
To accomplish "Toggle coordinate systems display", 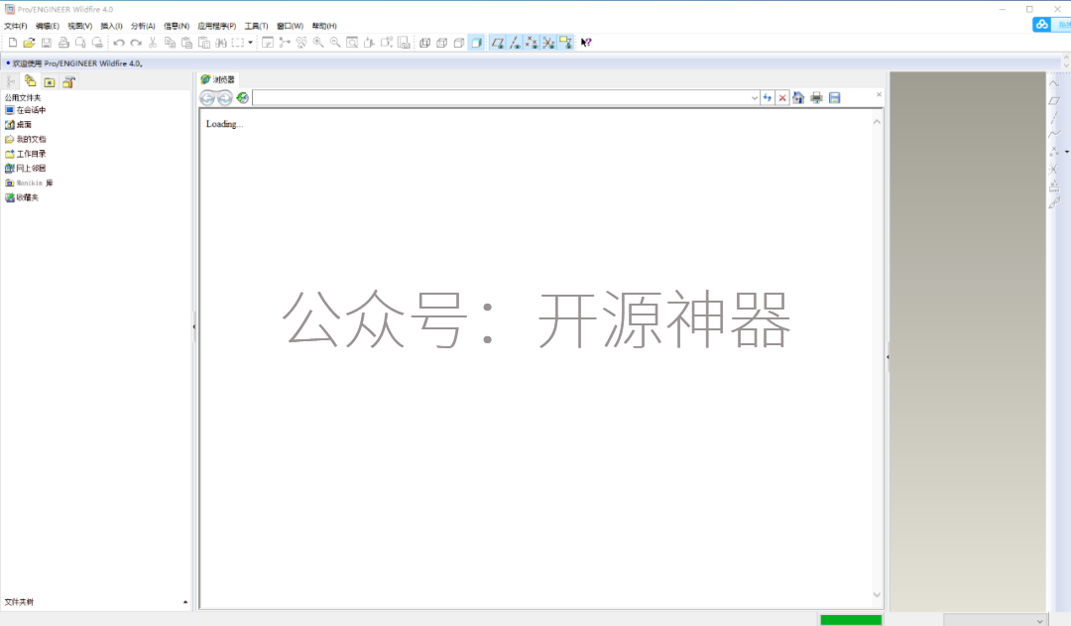I will click(548, 43).
